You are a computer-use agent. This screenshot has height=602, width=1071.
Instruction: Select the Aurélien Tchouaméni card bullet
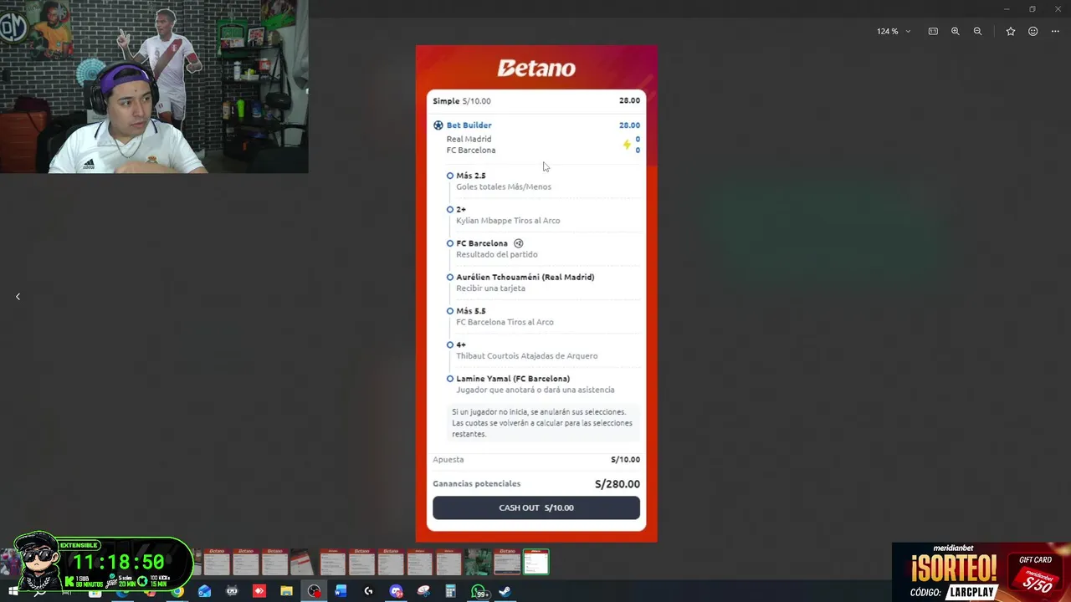450,277
